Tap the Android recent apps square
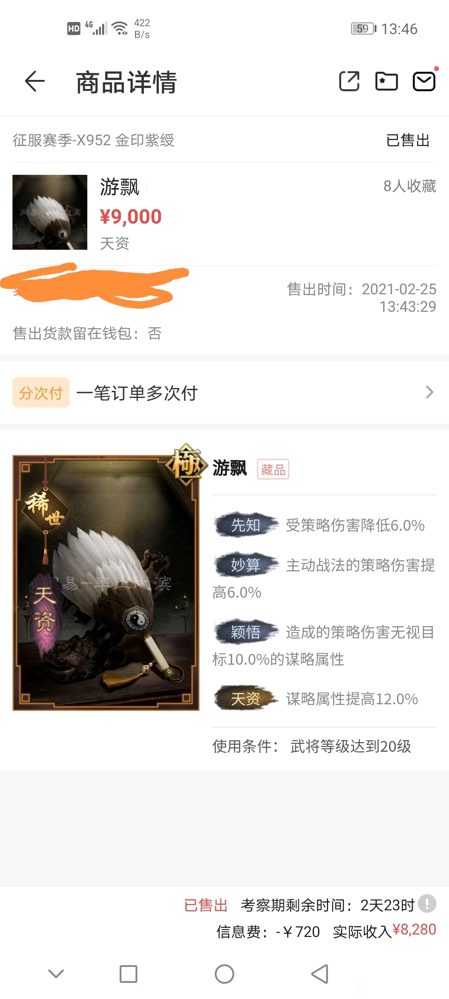The image size is (449, 999). coord(128,974)
